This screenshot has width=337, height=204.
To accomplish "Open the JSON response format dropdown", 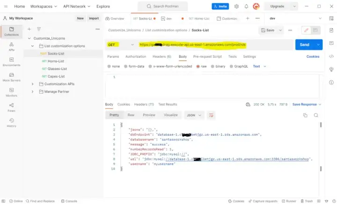I will click(x=194, y=115).
